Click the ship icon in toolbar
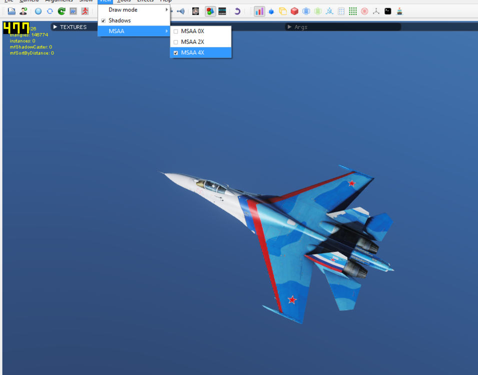This screenshot has height=375, width=478. point(399,11)
